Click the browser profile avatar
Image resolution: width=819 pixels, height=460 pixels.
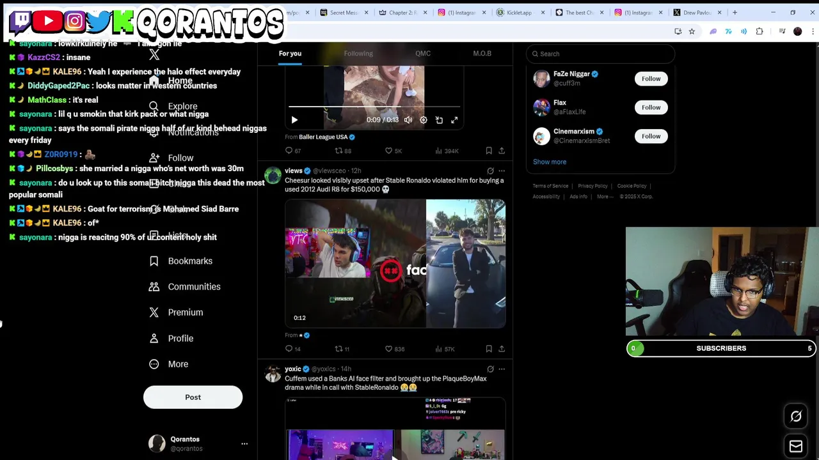pos(797,31)
